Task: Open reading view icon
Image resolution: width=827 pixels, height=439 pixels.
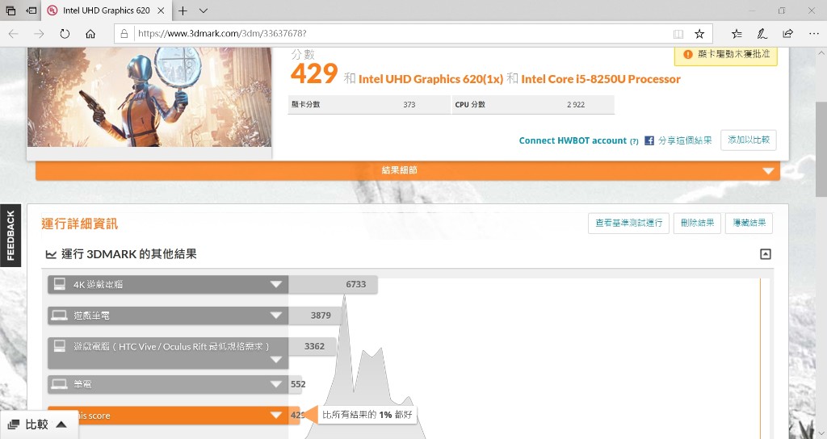Action: [678, 34]
